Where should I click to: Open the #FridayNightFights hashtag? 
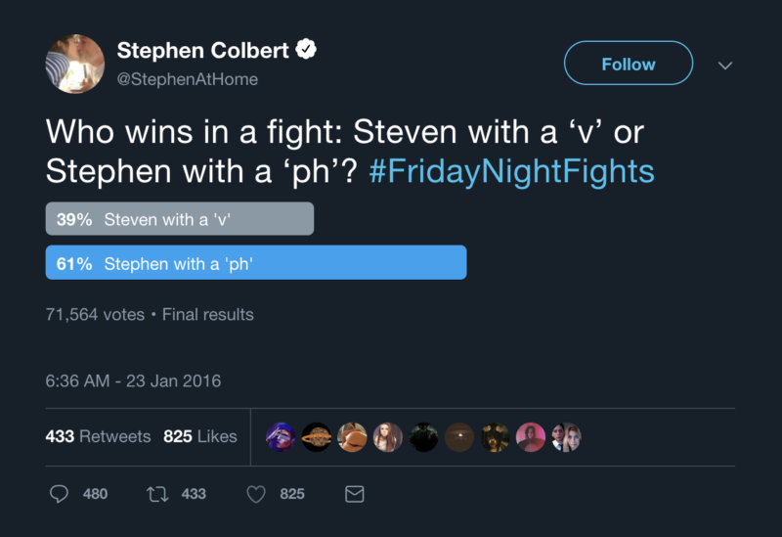[512, 171]
